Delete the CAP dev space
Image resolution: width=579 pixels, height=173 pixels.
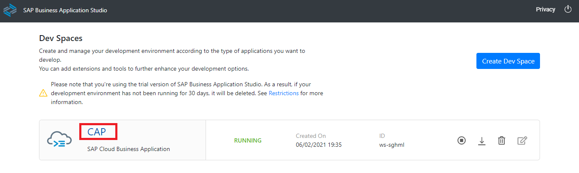tap(501, 141)
